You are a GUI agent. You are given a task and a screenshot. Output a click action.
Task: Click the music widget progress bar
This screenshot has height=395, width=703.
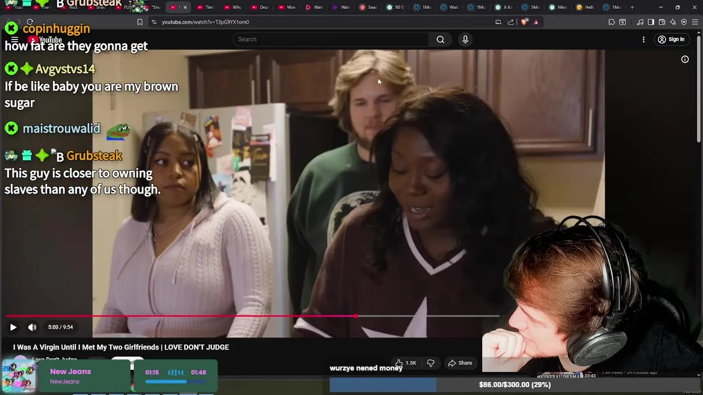click(175, 382)
